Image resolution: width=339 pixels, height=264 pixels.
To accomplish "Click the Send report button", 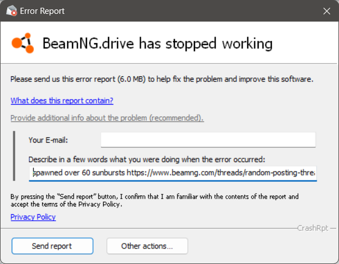I will (52, 246).
